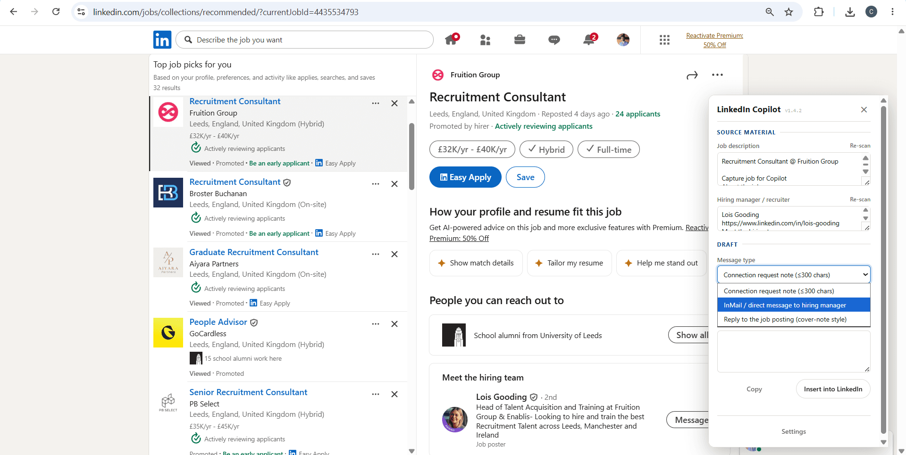Select Reply to the job posting option

click(x=794, y=319)
